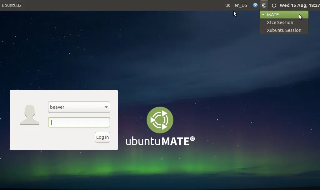The width and height of the screenshot is (320, 190).
Task: Open the en_US language selector
Action: pyautogui.click(x=241, y=6)
